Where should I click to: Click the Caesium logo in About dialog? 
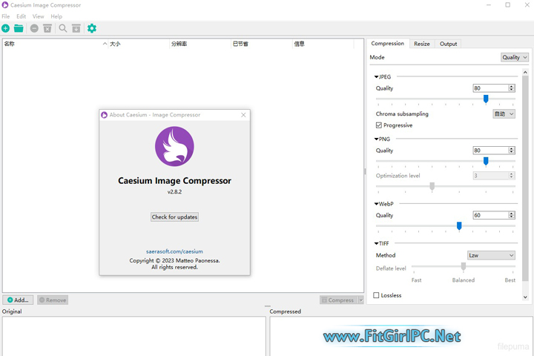(x=174, y=147)
